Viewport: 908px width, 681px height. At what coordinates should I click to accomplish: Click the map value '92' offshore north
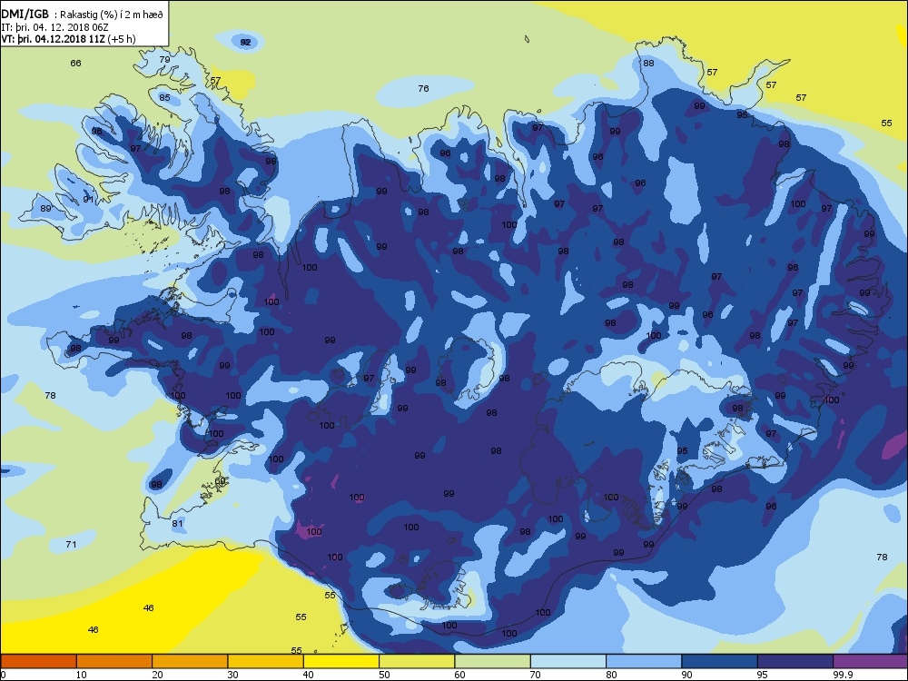[245, 43]
